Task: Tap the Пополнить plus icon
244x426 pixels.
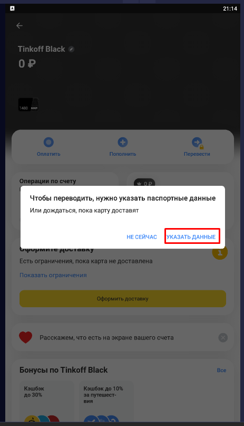Action: click(x=123, y=142)
